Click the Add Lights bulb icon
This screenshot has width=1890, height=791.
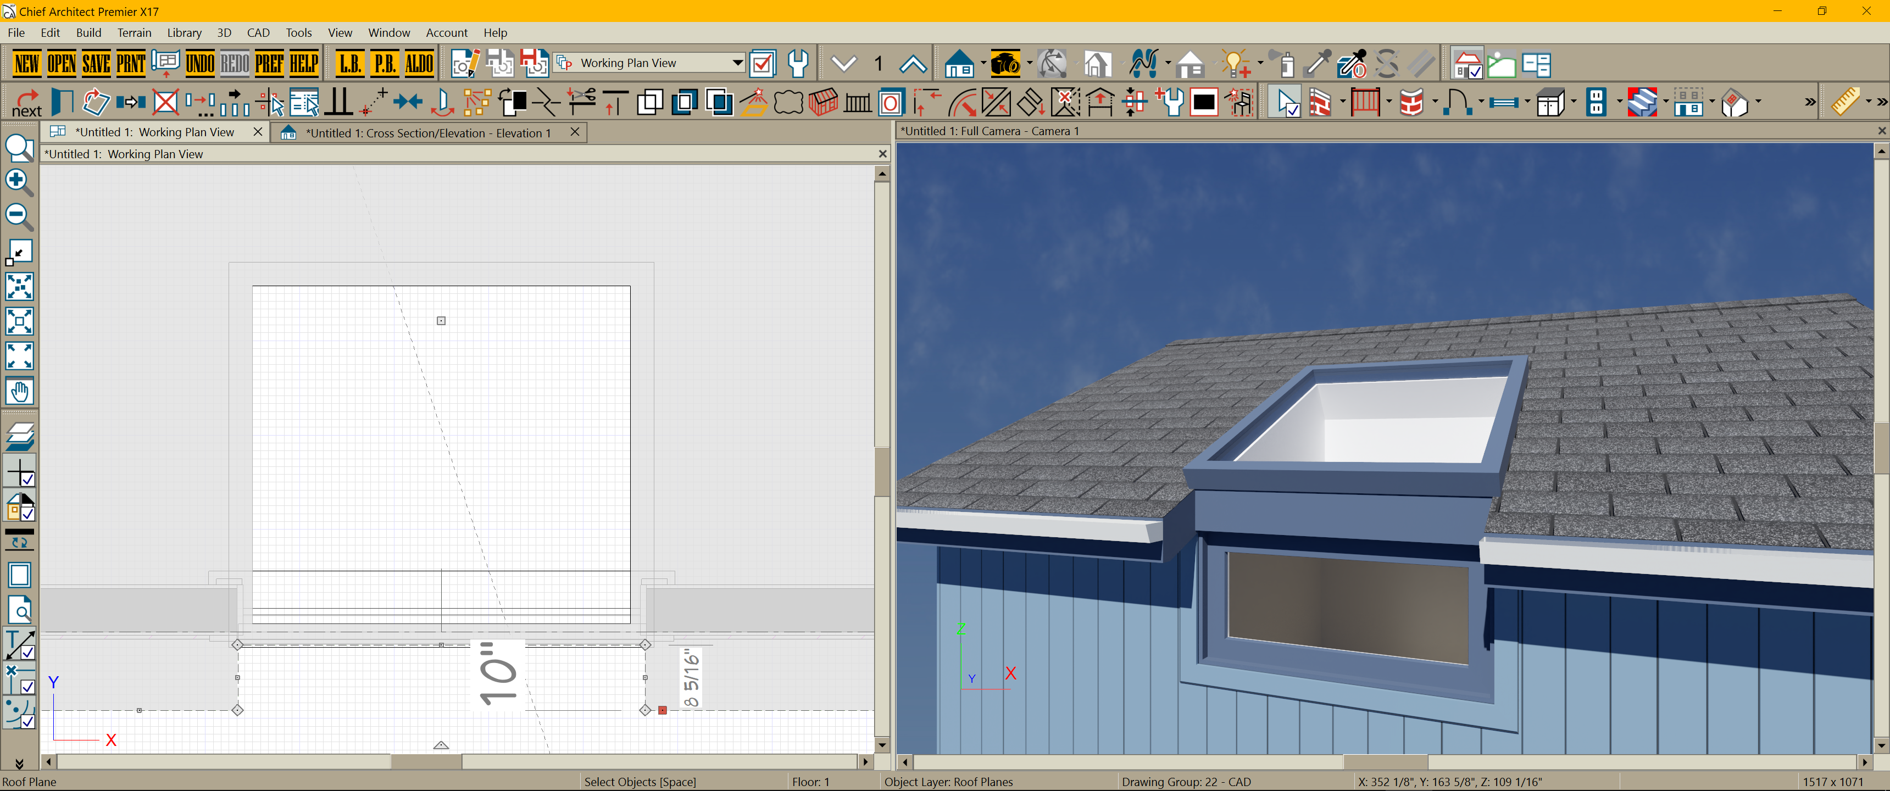point(1235,64)
